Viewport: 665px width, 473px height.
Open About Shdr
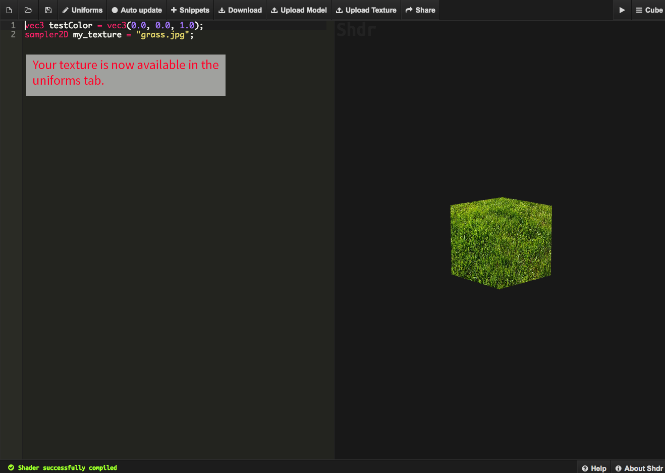point(639,468)
